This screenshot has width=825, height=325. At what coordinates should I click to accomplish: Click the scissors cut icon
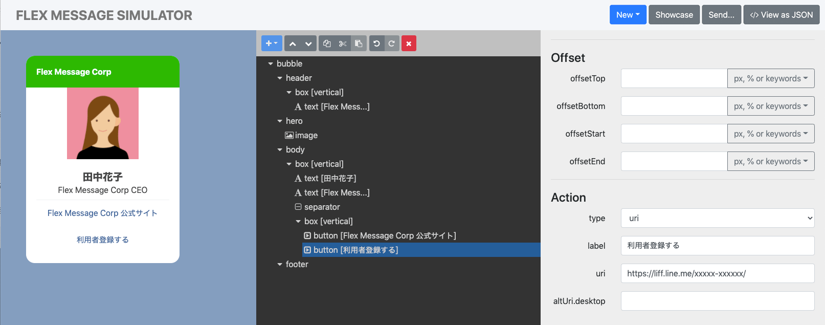coord(343,44)
